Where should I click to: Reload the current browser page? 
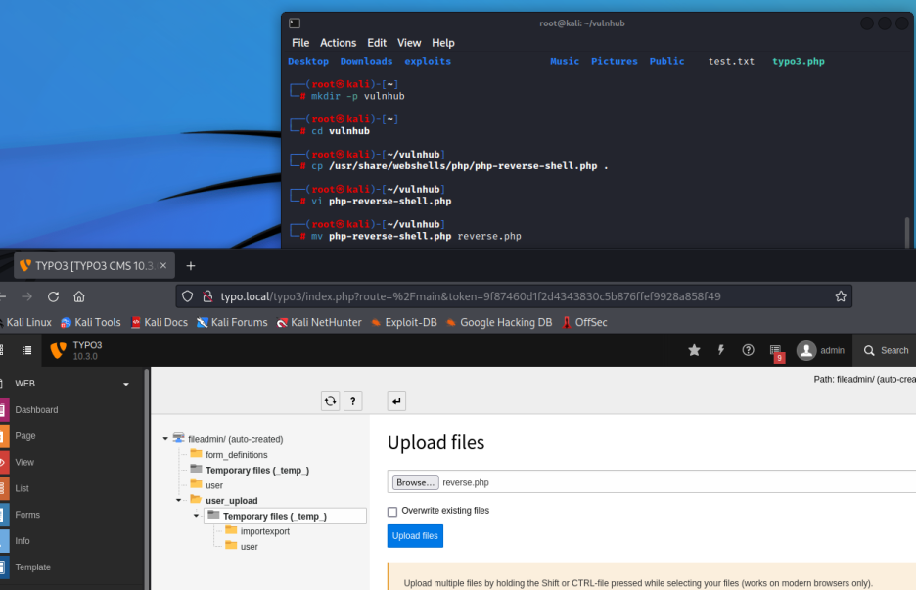pyautogui.click(x=53, y=296)
